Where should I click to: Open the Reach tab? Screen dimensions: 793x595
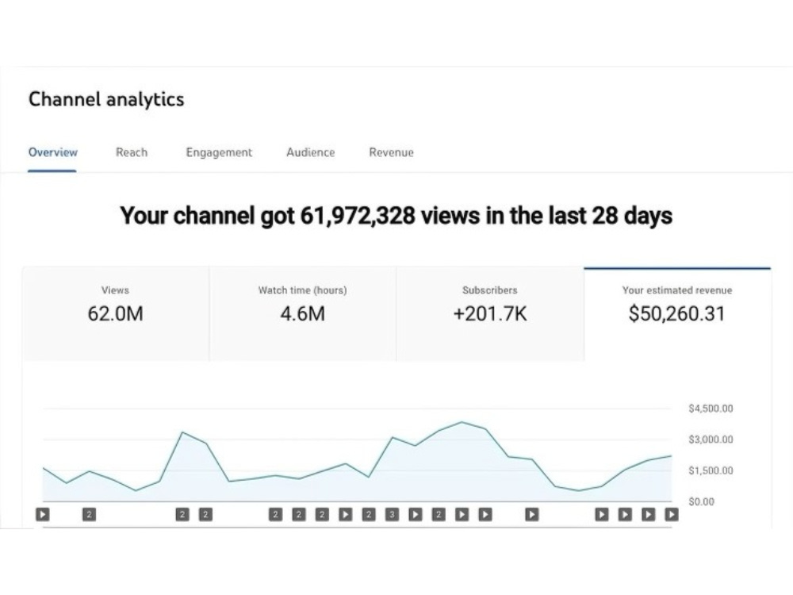click(132, 152)
